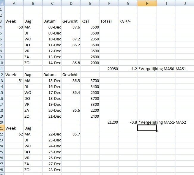Click the week number 51 cell

[x=14, y=81]
